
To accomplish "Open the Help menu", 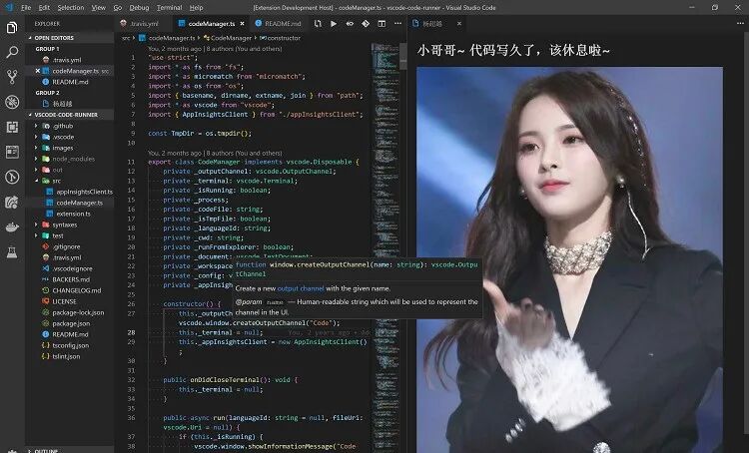I will click(x=196, y=8).
